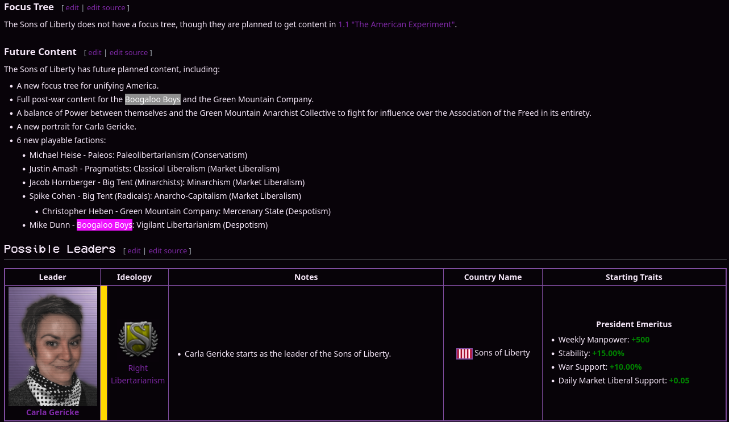Click the '6 new playable factions' bullet
This screenshot has width=729, height=422.
pyautogui.click(x=61, y=140)
